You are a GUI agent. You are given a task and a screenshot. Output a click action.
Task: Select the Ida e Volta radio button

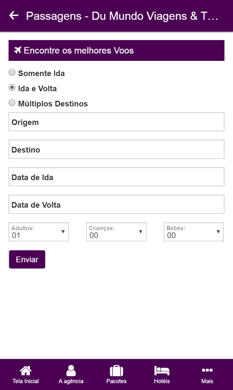[x=12, y=88]
